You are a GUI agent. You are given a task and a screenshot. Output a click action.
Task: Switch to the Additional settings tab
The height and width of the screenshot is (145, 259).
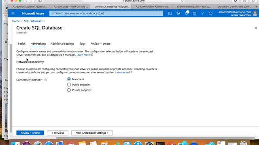62,44
